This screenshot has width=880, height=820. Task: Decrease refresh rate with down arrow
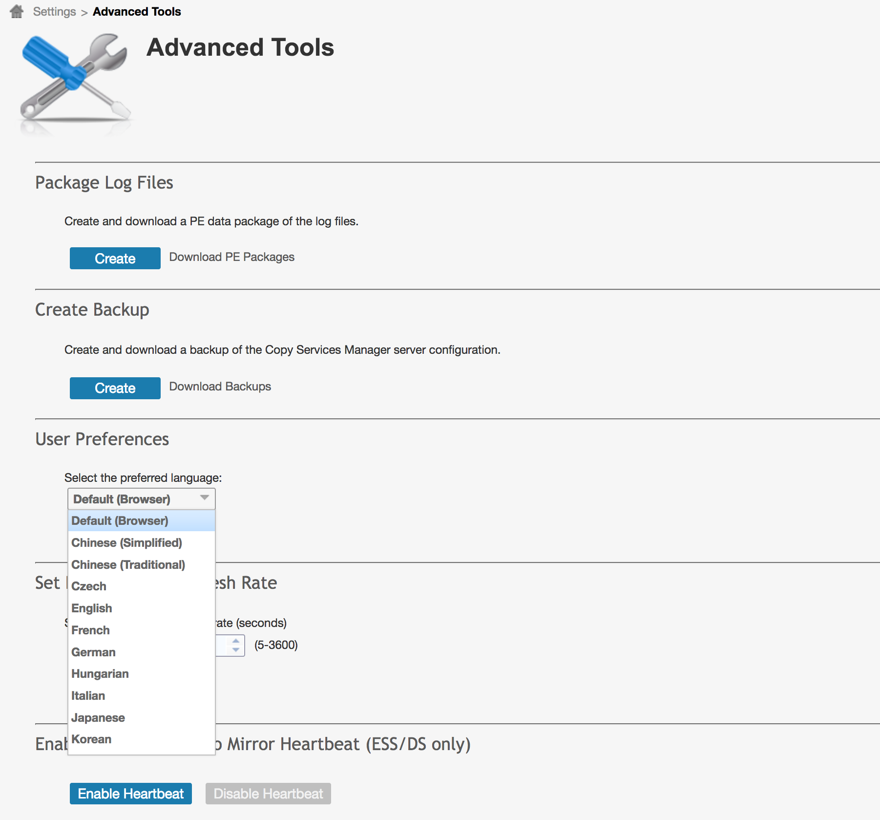coord(236,650)
